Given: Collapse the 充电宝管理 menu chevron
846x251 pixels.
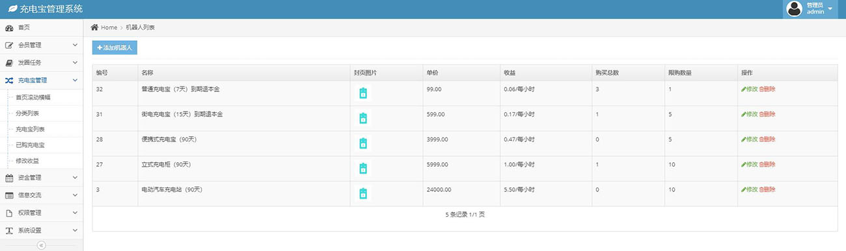Looking at the screenshot, I should click(75, 80).
